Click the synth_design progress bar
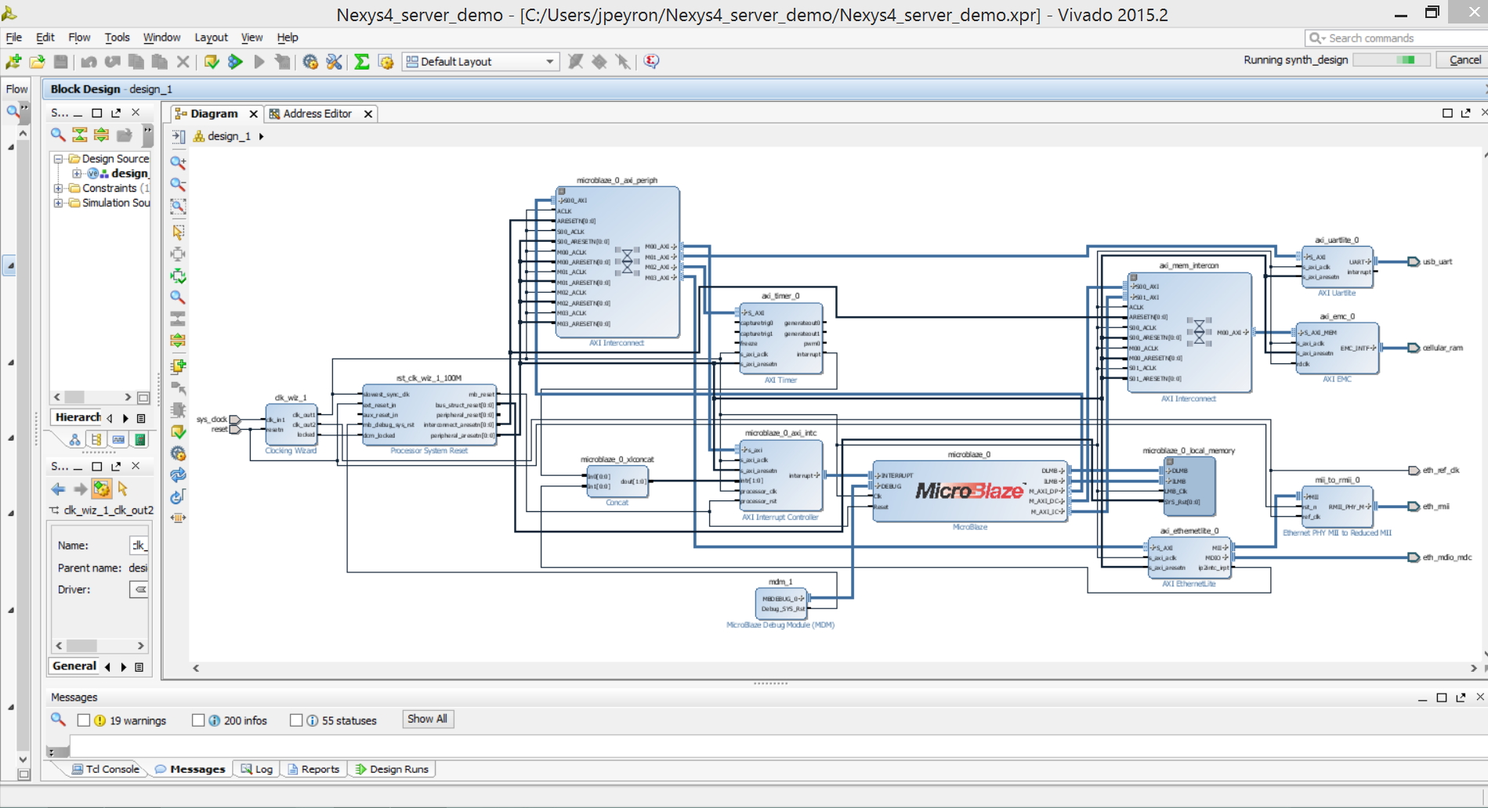Viewport: 1488px width, 808px height. (1392, 60)
